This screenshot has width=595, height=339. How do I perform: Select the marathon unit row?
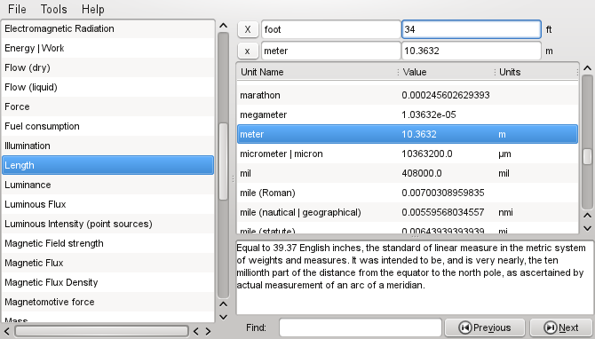point(408,95)
